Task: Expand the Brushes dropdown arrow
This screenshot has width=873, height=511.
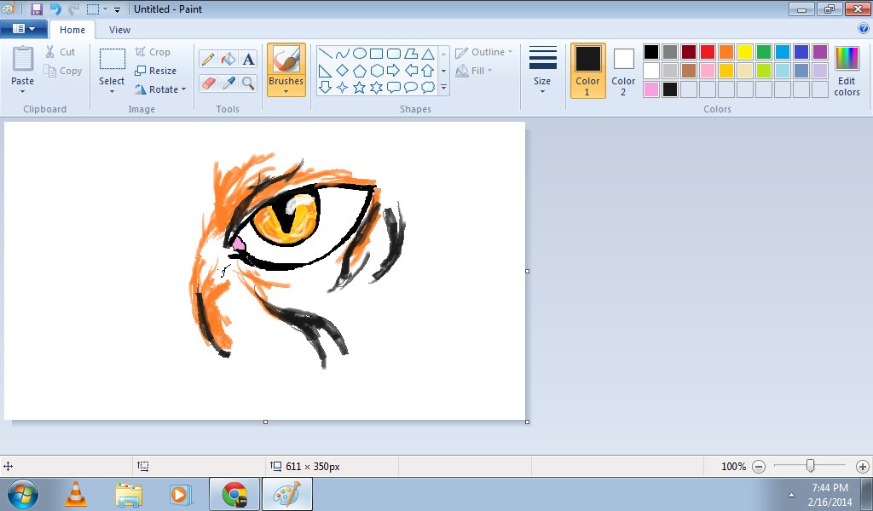Action: tap(286, 92)
